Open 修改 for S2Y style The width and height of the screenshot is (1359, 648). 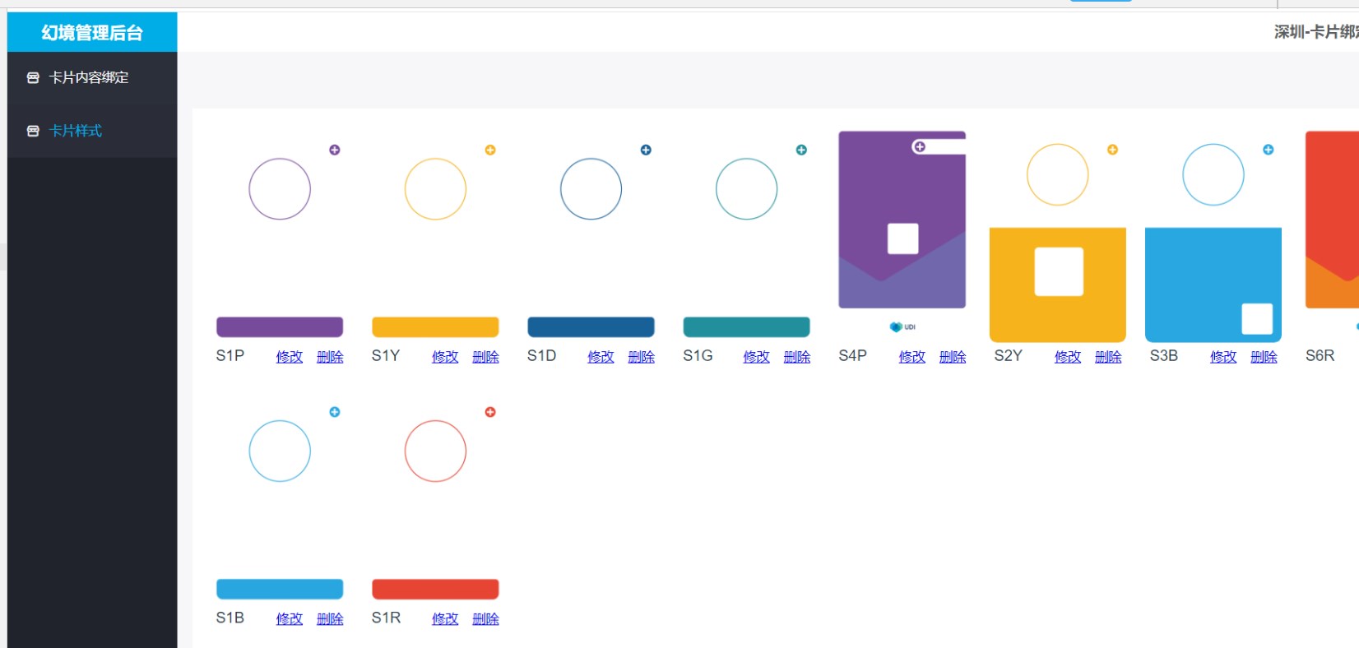pos(1068,356)
